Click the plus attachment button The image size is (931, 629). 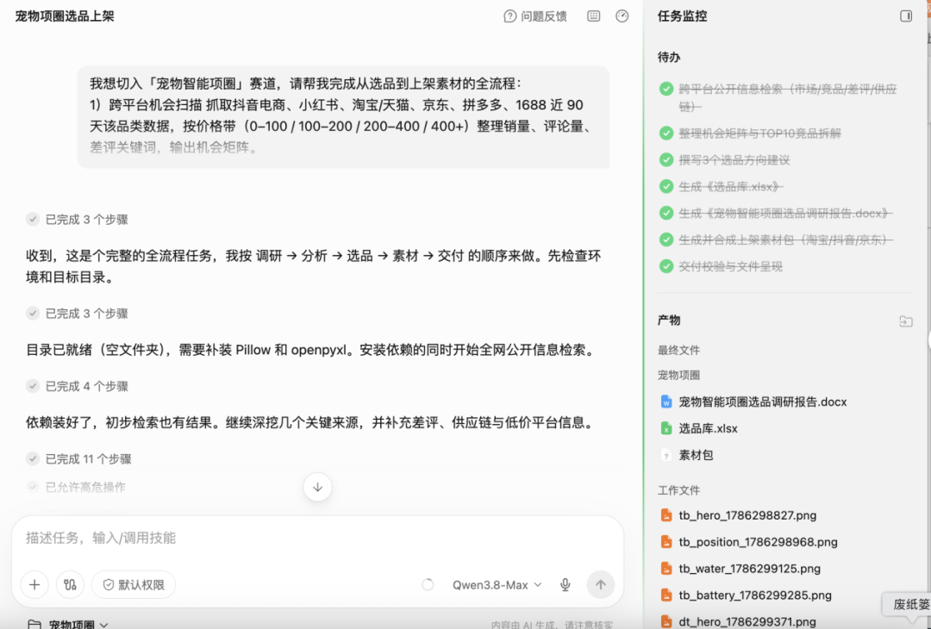coord(34,584)
